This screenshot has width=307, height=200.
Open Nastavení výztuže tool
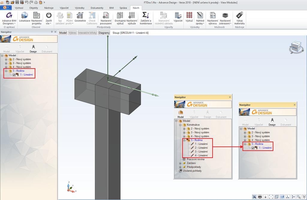click(132, 18)
